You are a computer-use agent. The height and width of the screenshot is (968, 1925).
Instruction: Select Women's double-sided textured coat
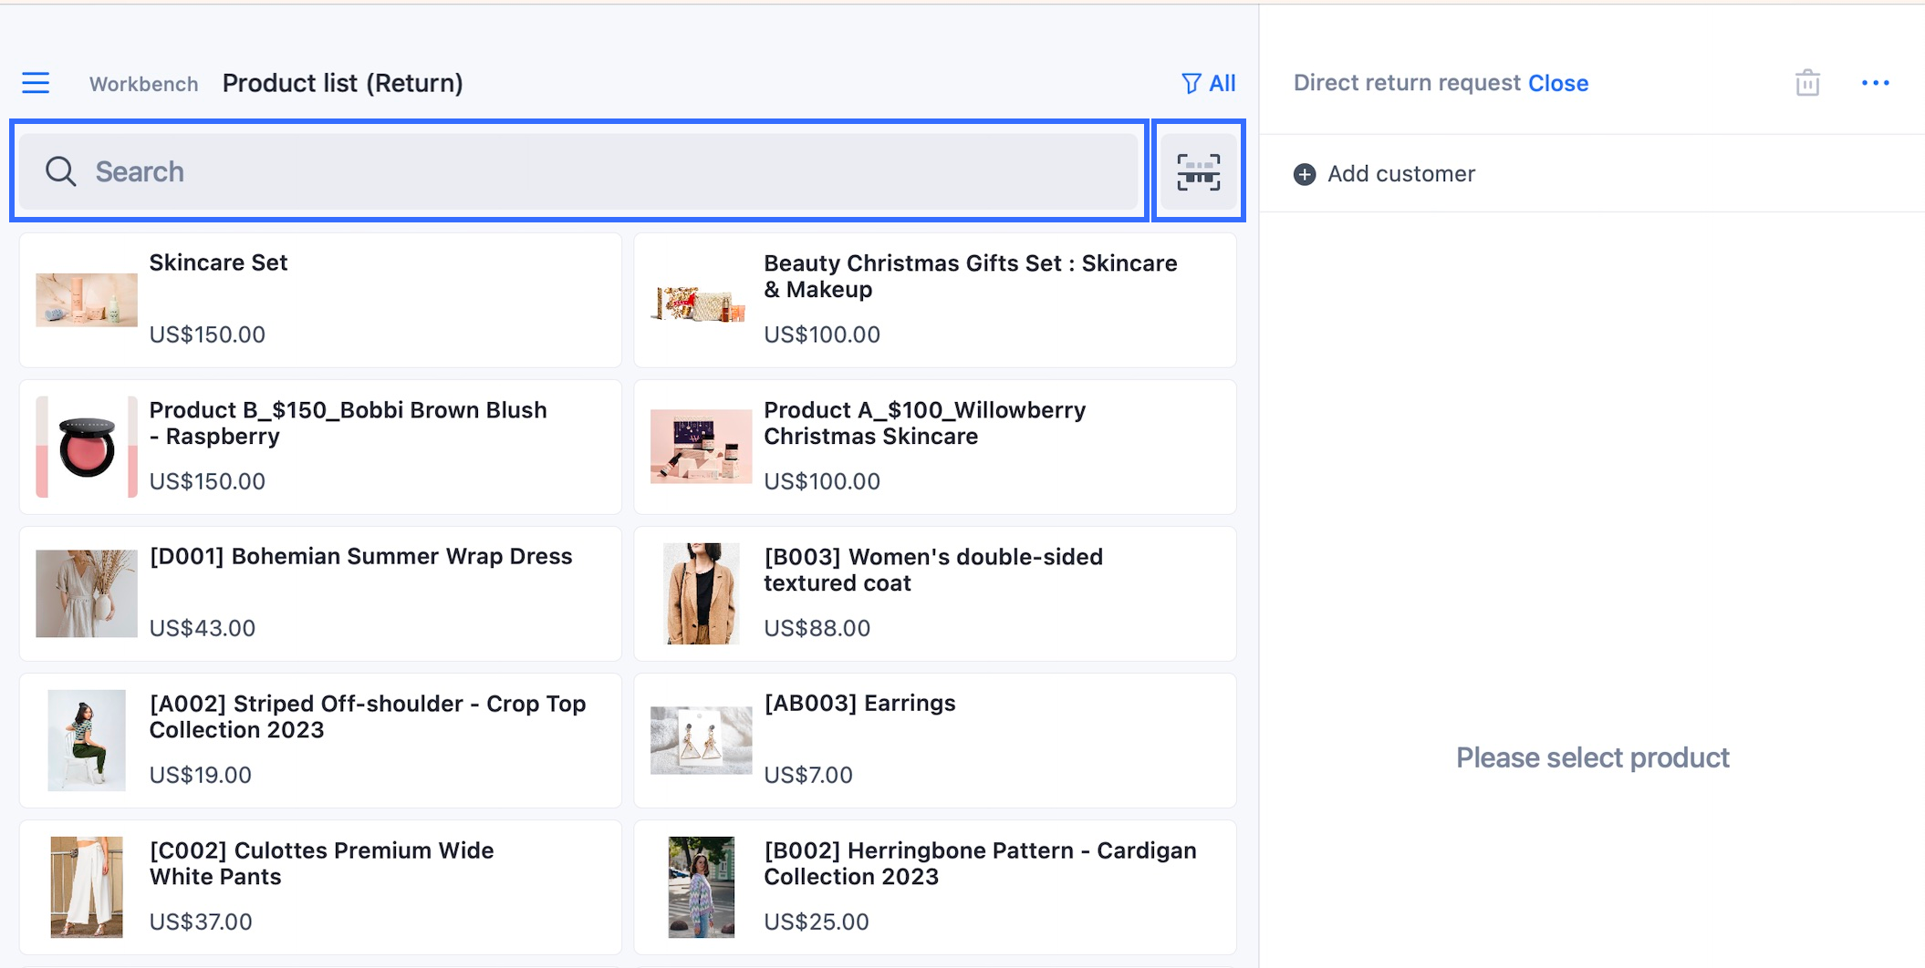pos(934,593)
